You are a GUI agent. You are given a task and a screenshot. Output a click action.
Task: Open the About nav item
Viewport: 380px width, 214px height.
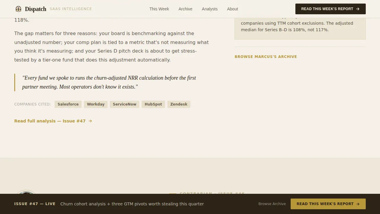[x=232, y=9]
